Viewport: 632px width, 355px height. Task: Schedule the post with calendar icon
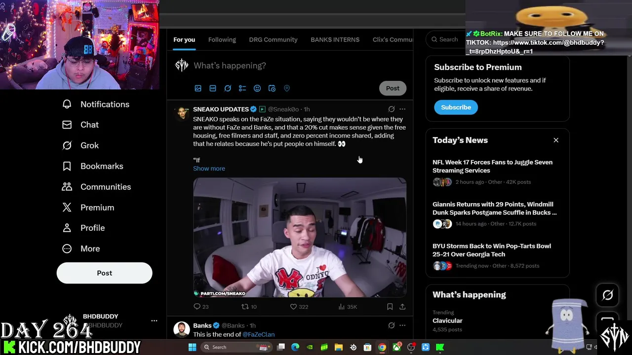(x=272, y=88)
